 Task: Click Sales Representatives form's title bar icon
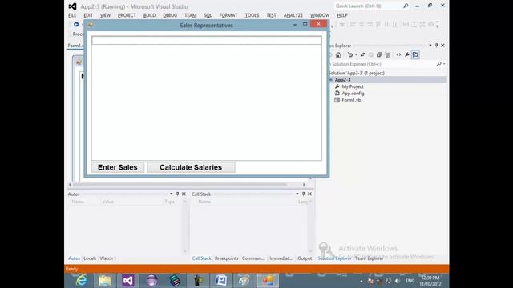pos(91,25)
